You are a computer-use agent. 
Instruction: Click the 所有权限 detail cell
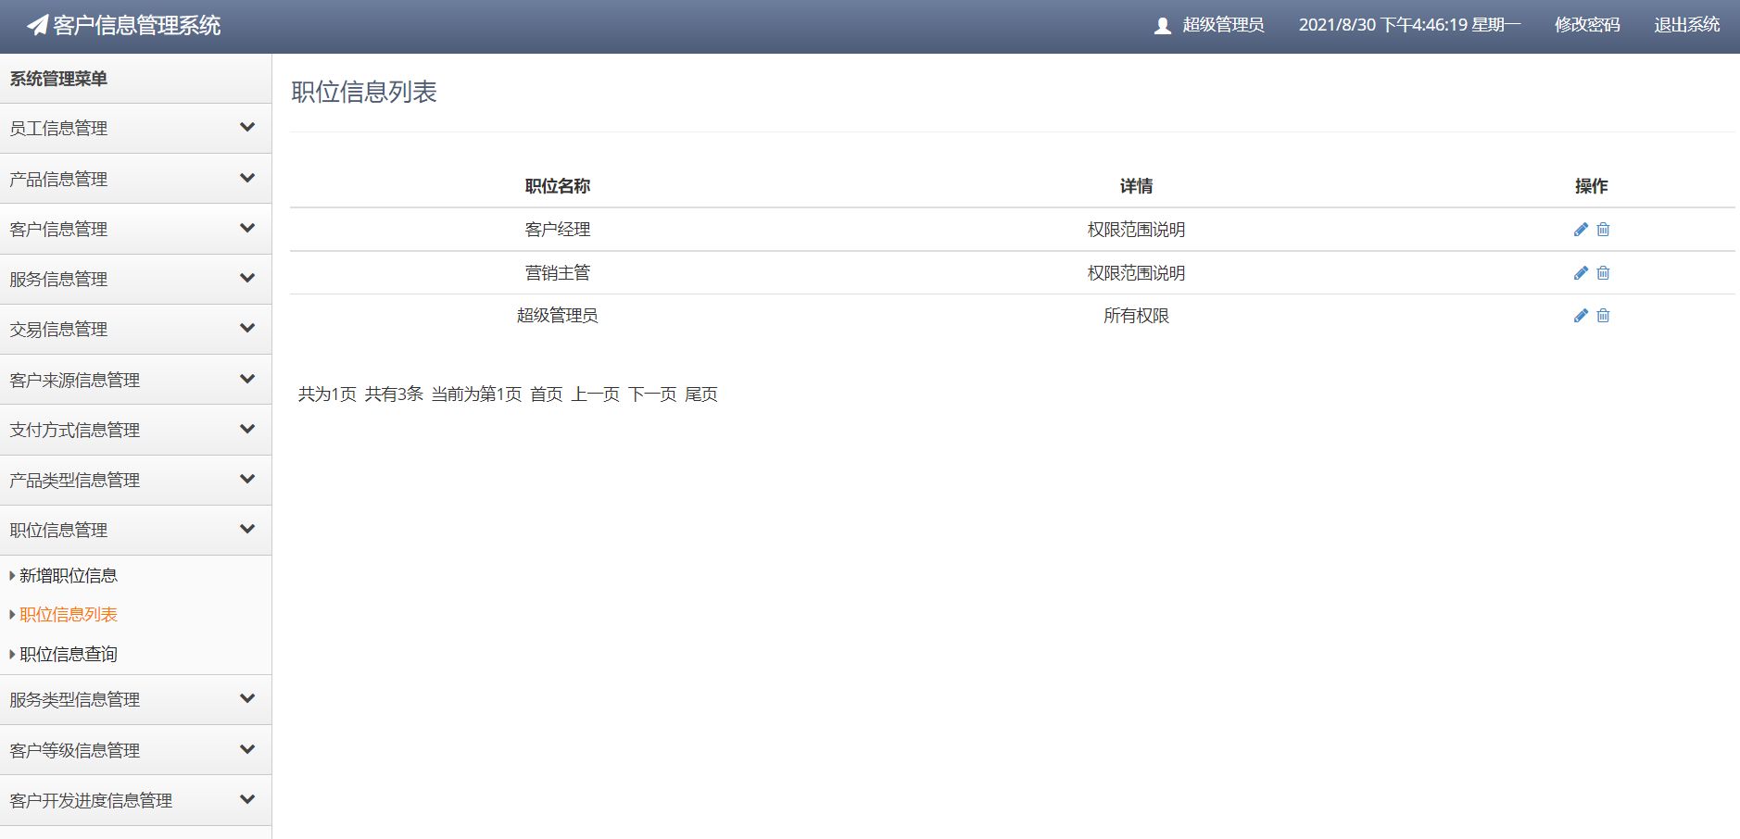point(1136,316)
